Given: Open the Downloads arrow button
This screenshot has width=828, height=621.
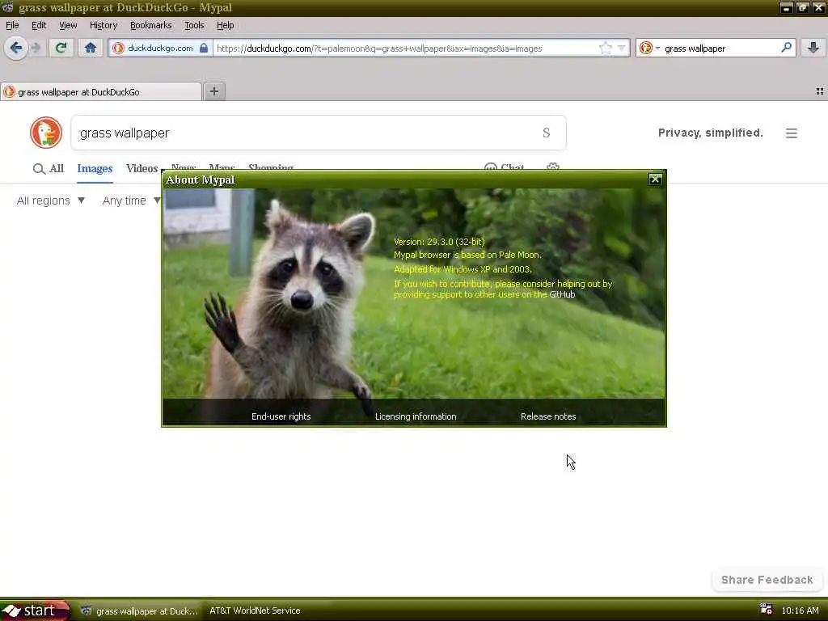Looking at the screenshot, I should [x=813, y=48].
